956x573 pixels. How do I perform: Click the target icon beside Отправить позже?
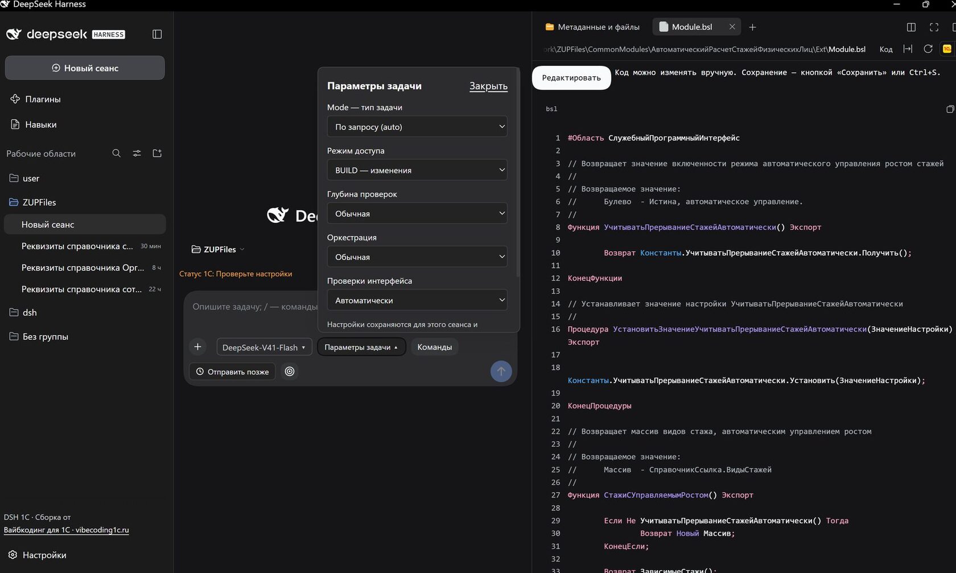290,371
